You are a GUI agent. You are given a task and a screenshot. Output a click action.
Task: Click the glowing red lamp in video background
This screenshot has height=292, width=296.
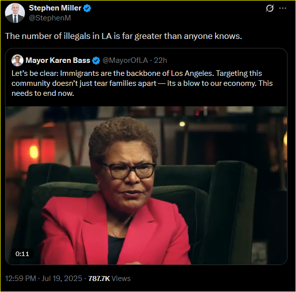pos(33,151)
